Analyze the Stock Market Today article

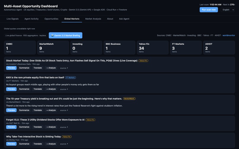[x=51, y=68]
